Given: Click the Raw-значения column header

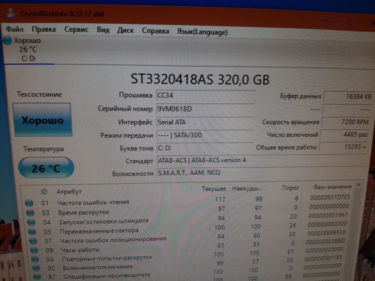Looking at the screenshot, I should (x=333, y=187).
